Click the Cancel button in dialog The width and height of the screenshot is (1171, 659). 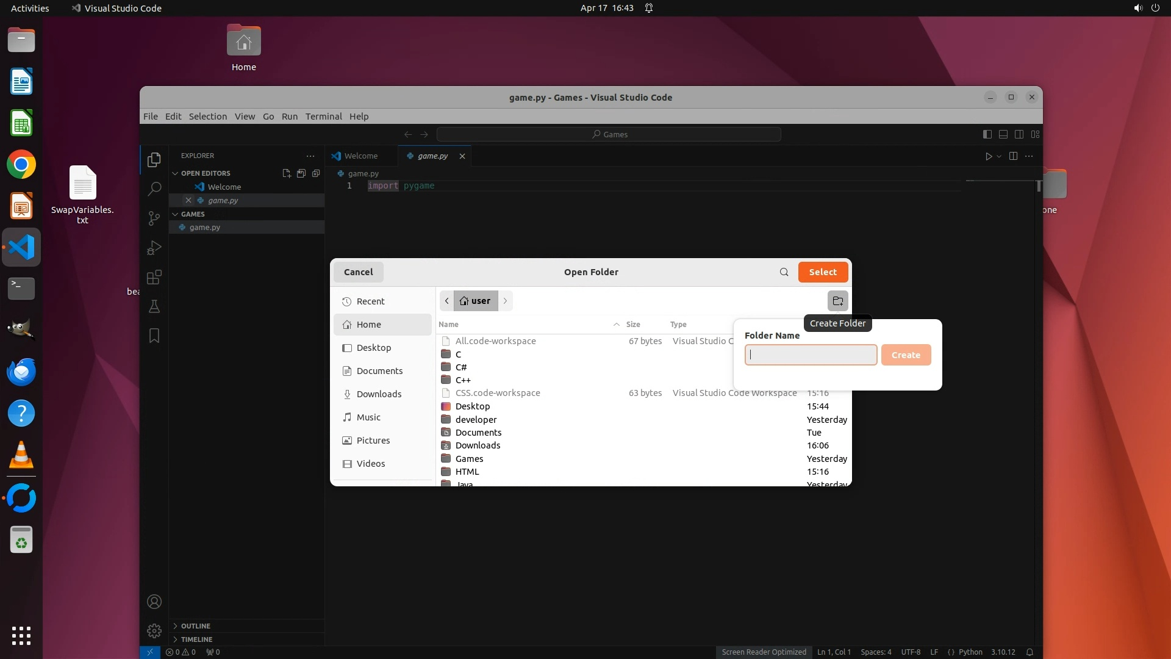click(x=358, y=272)
